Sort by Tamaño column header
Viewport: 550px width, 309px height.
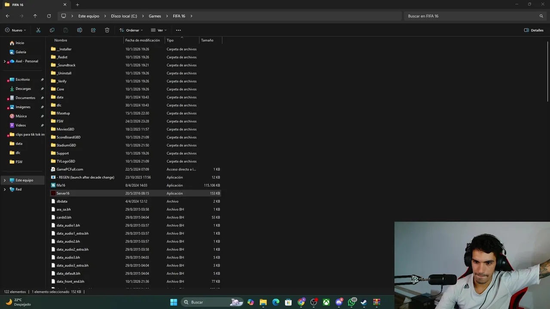click(207, 40)
